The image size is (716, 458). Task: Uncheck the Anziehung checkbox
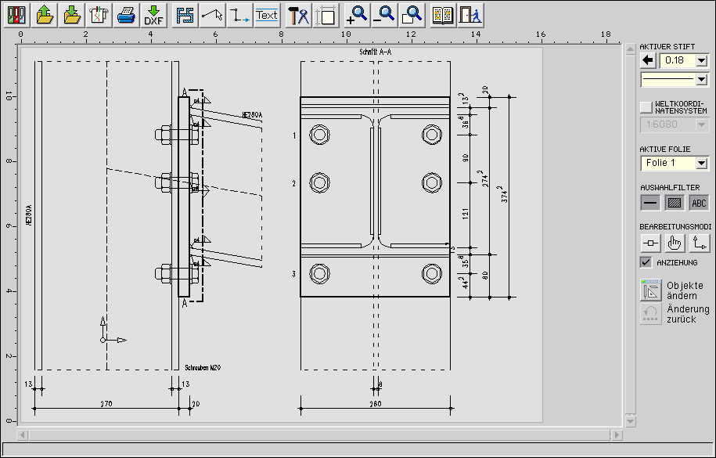pos(646,262)
